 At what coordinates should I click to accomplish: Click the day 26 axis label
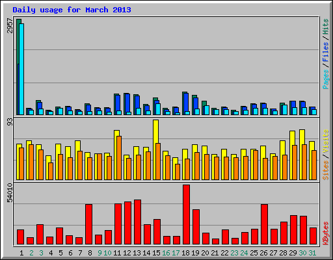[263, 253]
